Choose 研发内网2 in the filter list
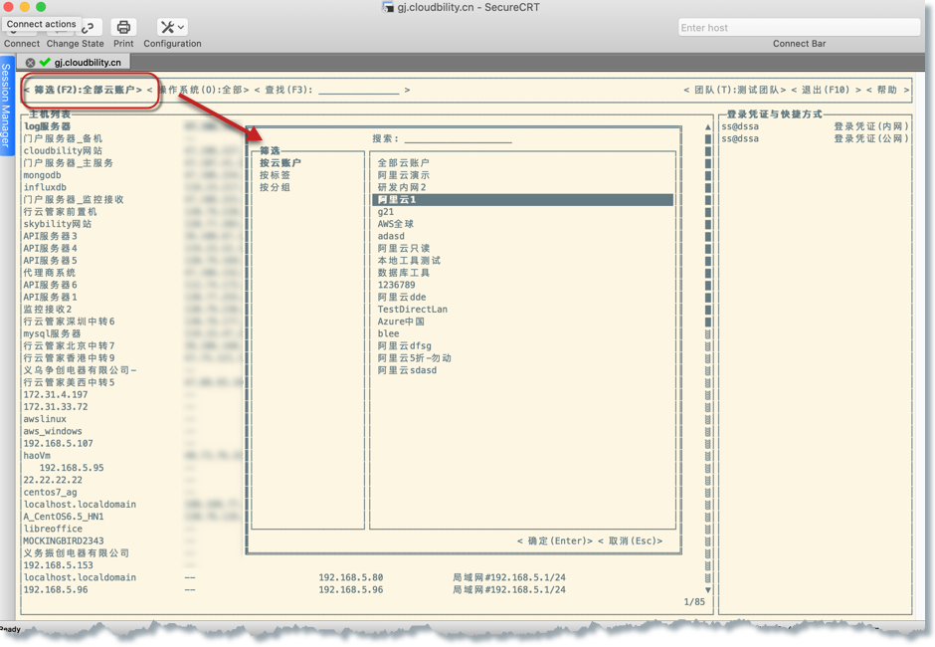Viewport: 935px width, 647px height. 402,187
